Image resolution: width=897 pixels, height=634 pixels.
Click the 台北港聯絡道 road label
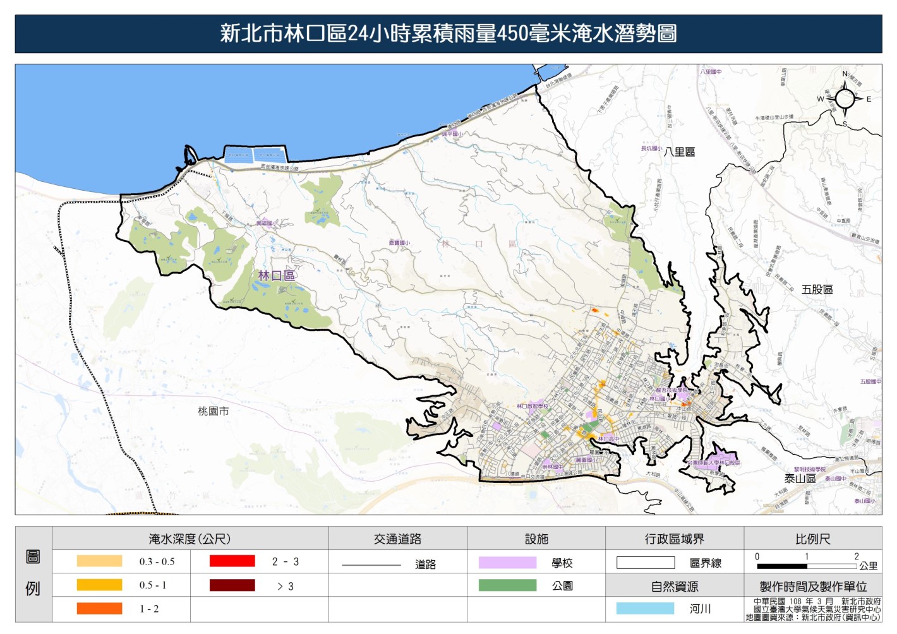click(x=559, y=79)
